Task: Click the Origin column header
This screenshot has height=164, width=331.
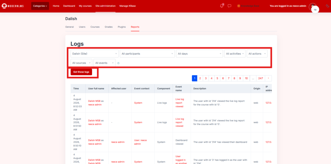Action: tap(257, 89)
